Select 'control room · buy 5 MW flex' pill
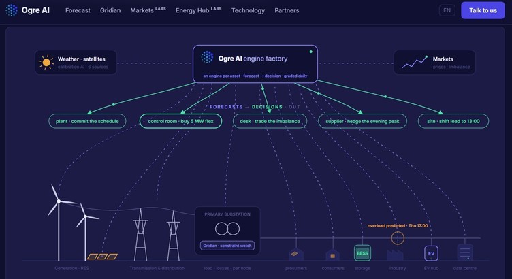The image size is (512, 279). coord(180,121)
